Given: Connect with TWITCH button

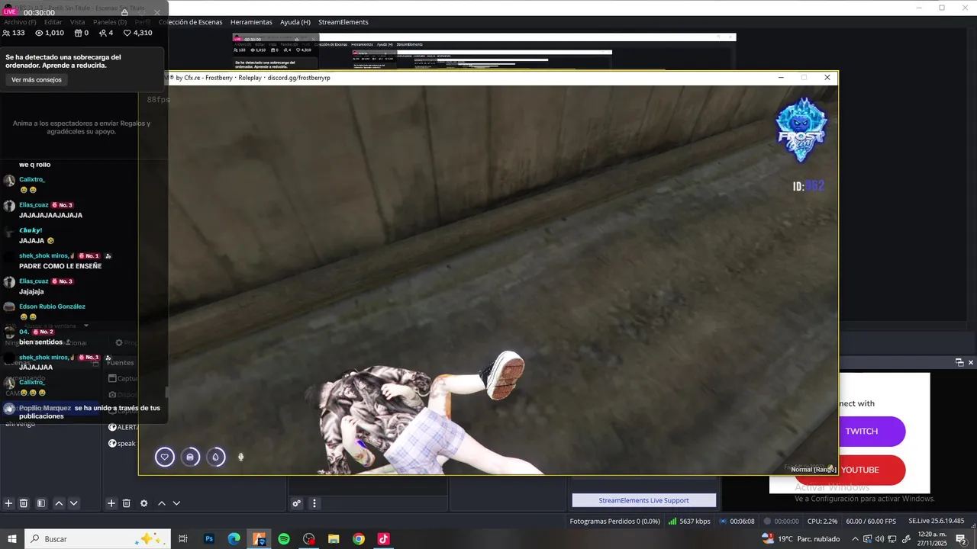Looking at the screenshot, I should point(862,432).
